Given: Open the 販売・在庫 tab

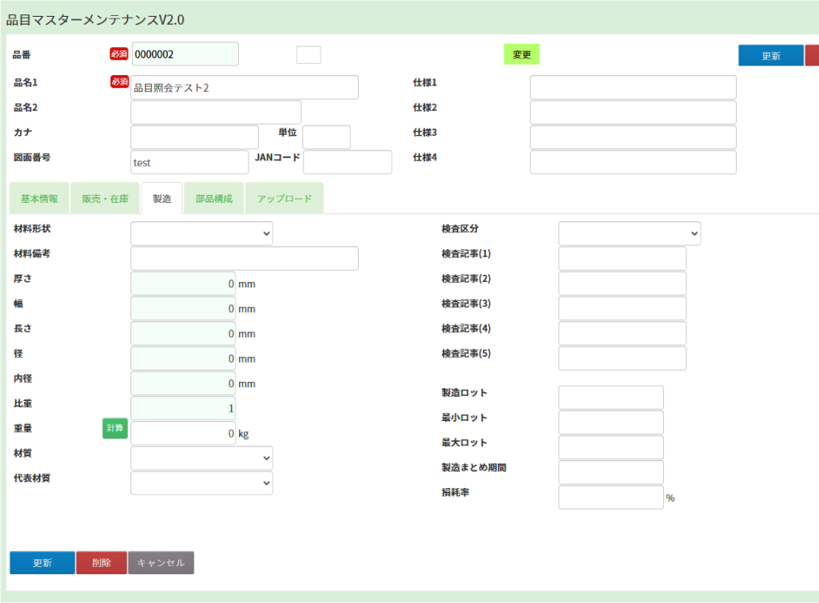Looking at the screenshot, I should coord(105,199).
